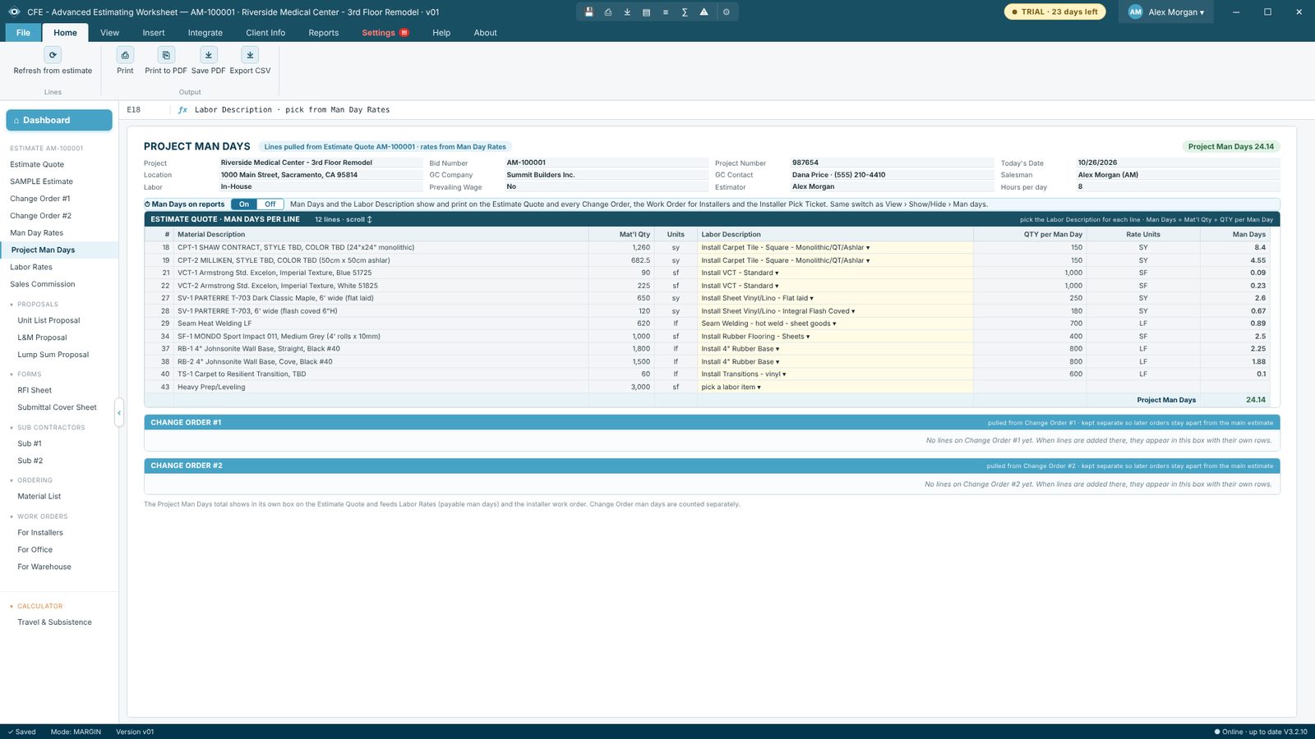Open the Settings ribbon tab

(x=385, y=33)
